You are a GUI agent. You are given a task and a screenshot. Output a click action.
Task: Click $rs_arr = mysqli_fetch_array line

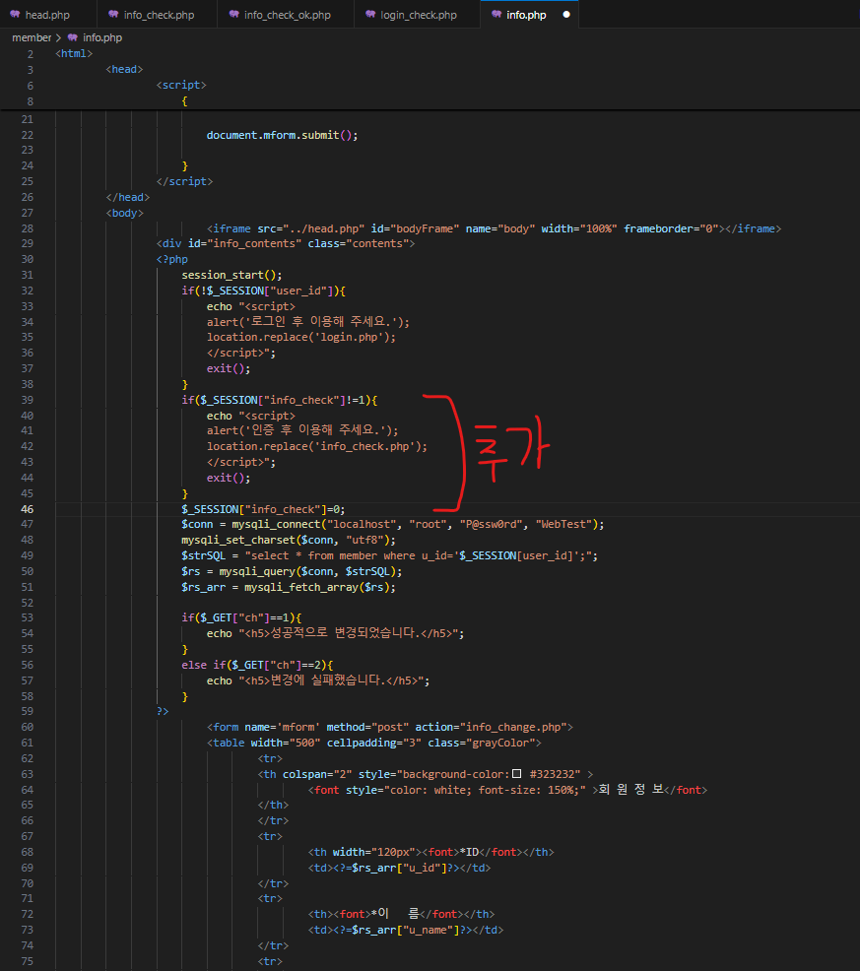pos(289,587)
